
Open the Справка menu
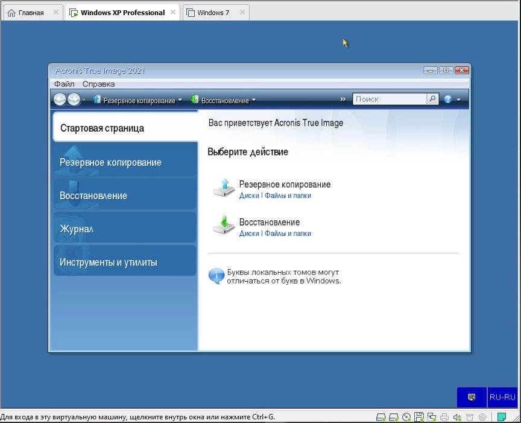pos(98,84)
